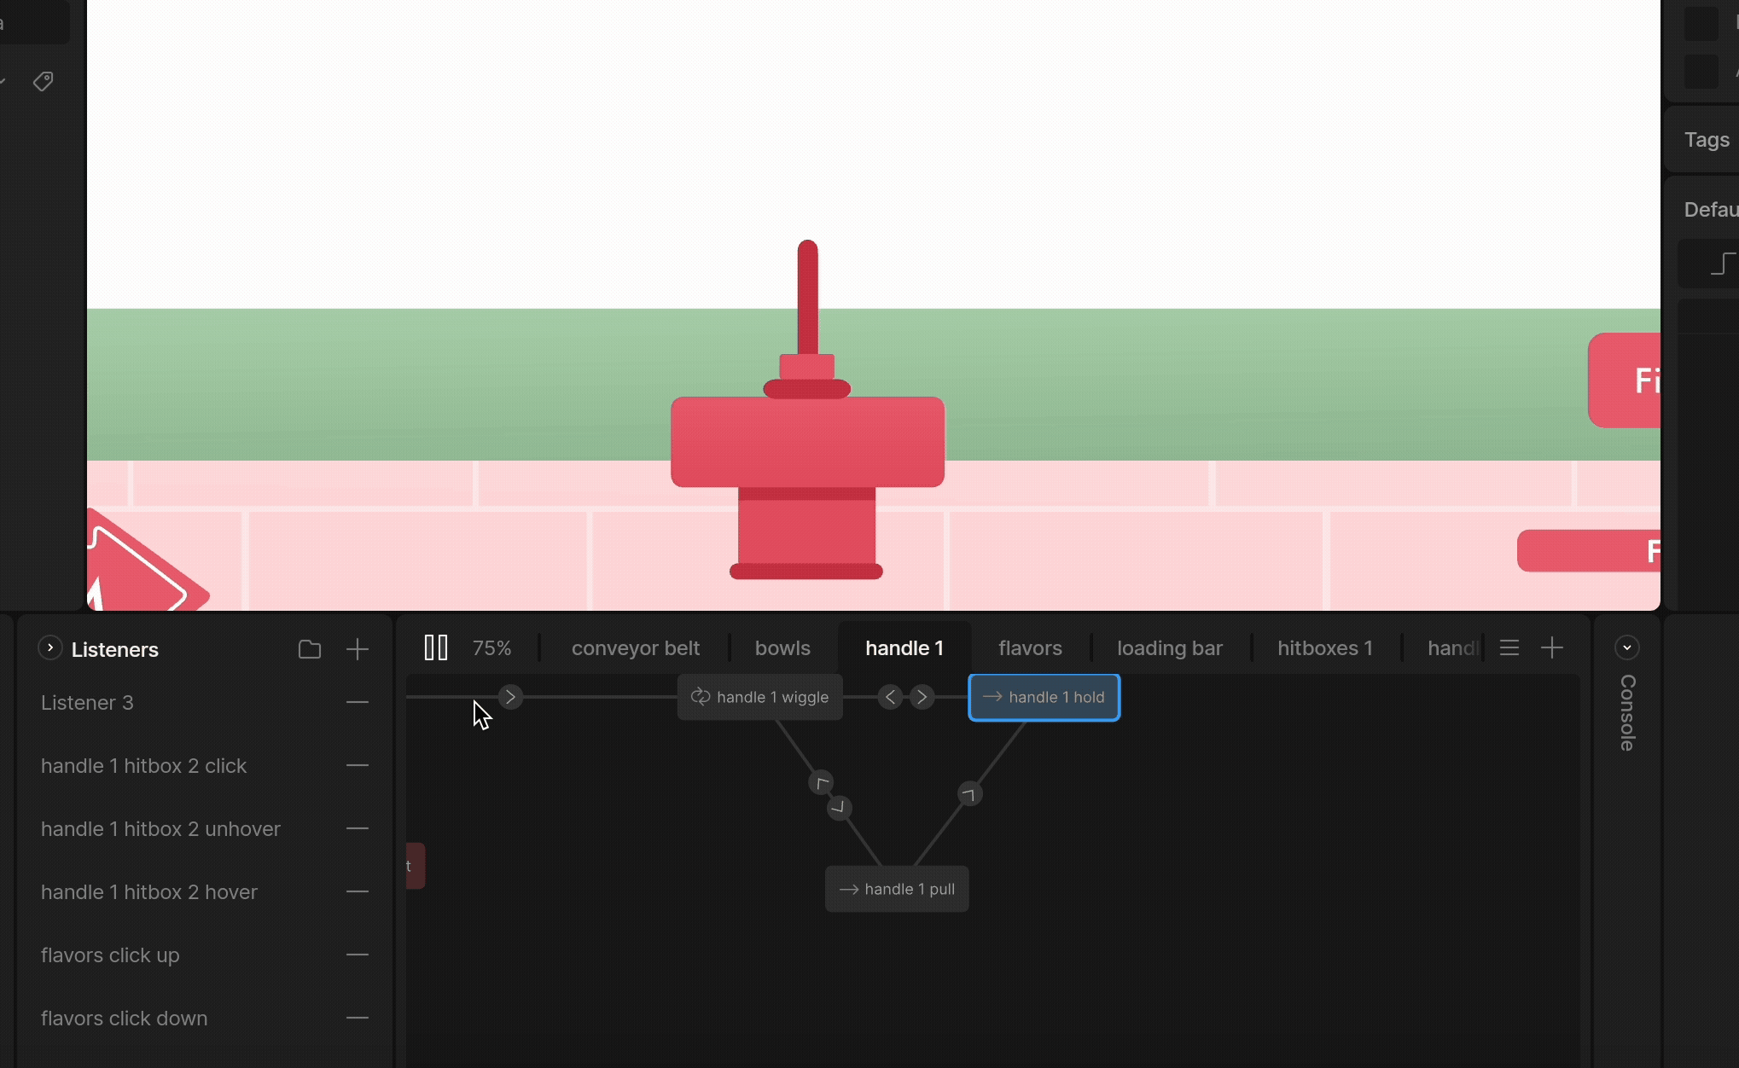Image resolution: width=1739 pixels, height=1068 pixels.
Task: Open the loading bar layer tab
Action: (x=1169, y=648)
